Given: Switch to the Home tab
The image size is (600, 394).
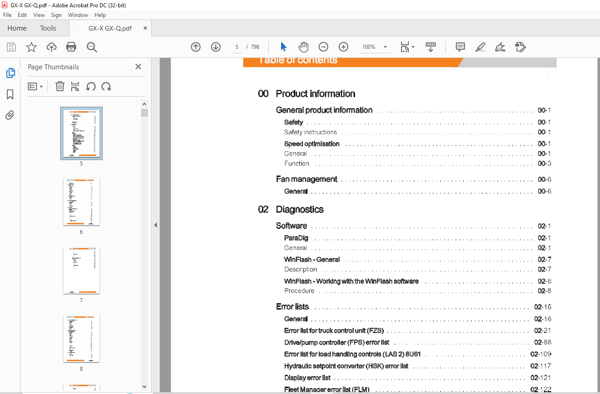Looking at the screenshot, I should pyautogui.click(x=17, y=28).
